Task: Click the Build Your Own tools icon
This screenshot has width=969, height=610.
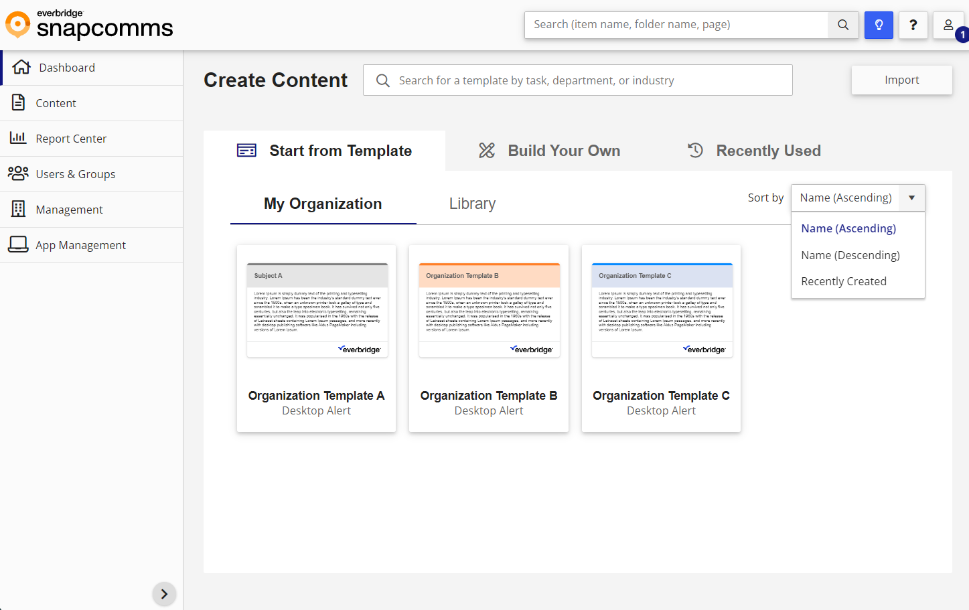Action: [487, 151]
